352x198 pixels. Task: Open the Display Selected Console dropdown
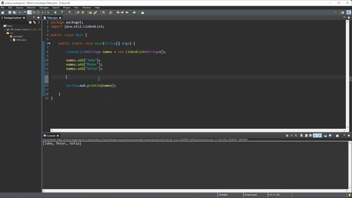(330, 136)
